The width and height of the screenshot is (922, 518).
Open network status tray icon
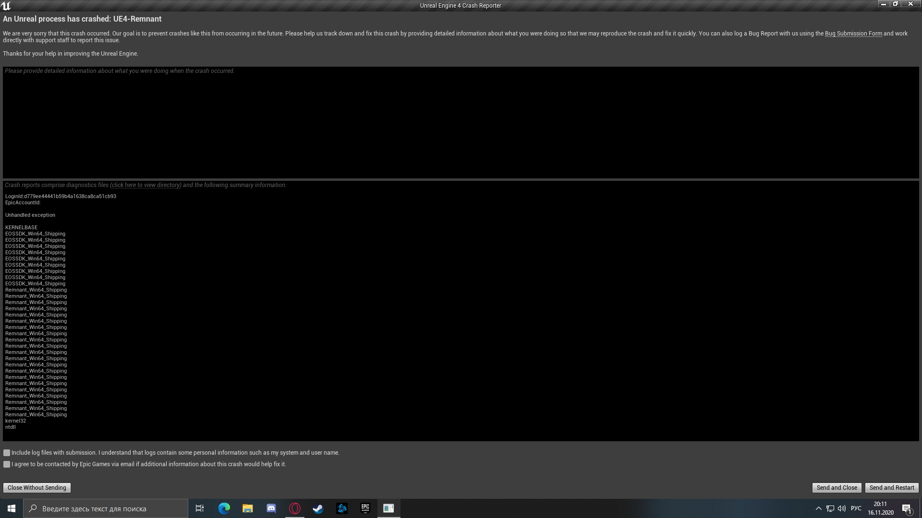point(830,508)
